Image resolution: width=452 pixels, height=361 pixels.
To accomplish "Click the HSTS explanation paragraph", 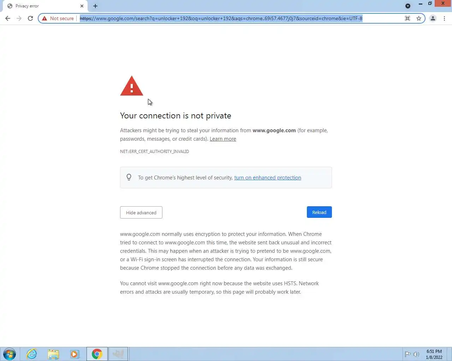I will 219,288.
